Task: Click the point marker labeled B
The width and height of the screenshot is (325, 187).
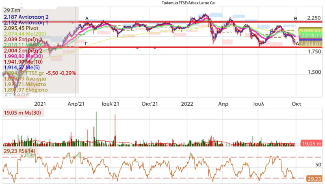Action: coord(296,19)
